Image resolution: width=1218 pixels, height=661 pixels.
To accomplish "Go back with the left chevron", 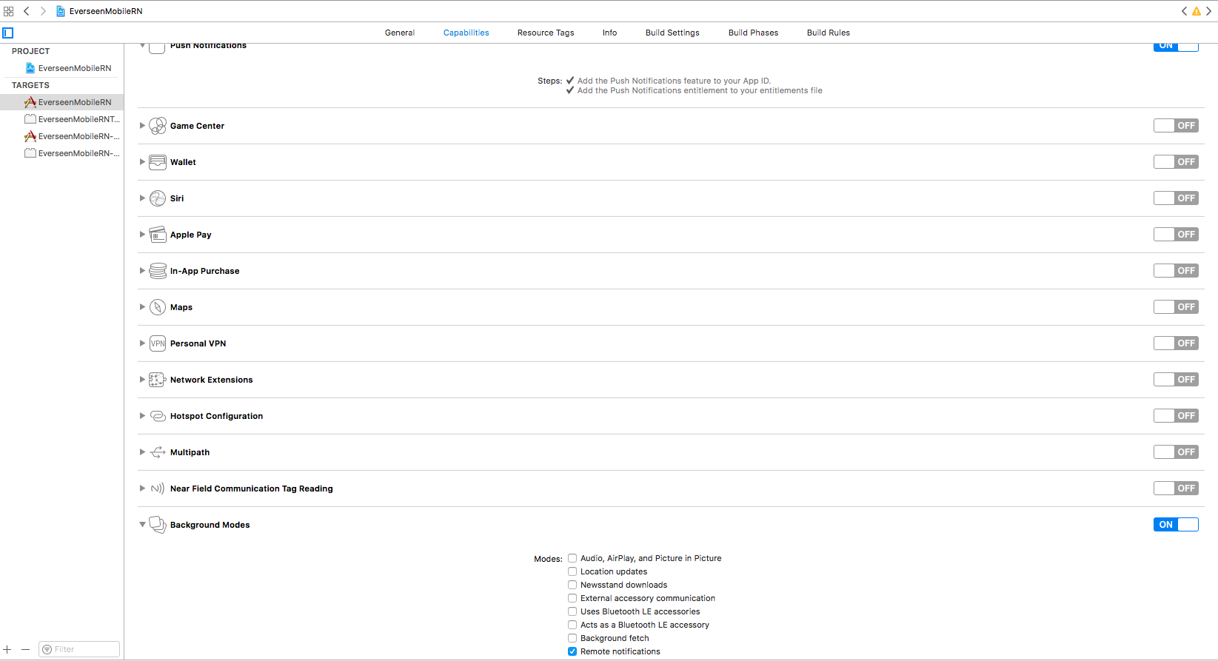I will pyautogui.click(x=27, y=11).
